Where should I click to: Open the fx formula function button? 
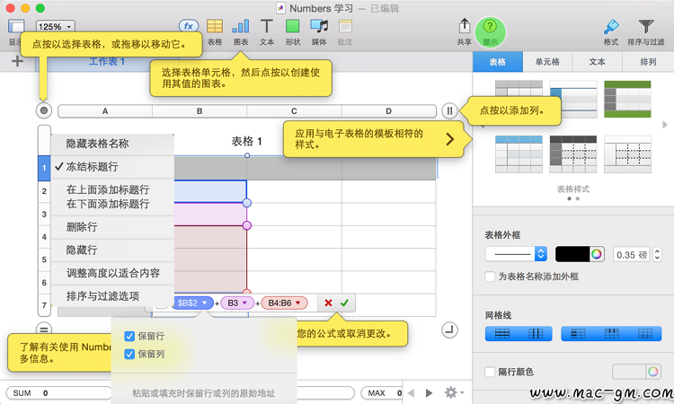(189, 26)
